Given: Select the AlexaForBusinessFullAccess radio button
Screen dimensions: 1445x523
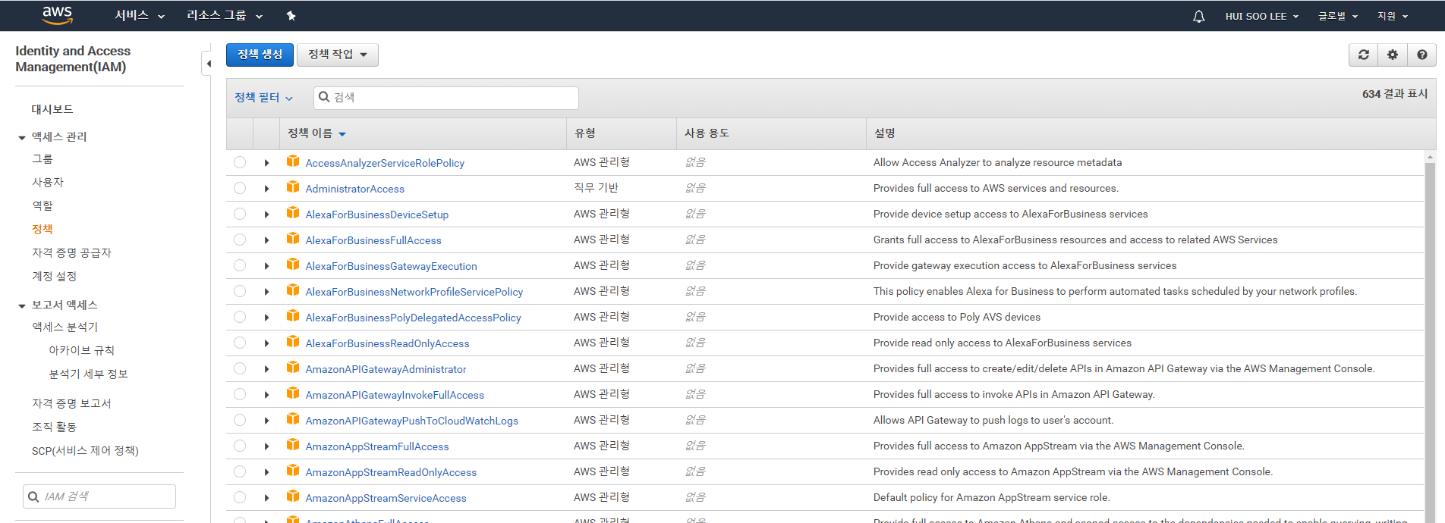Looking at the screenshot, I should (x=240, y=240).
